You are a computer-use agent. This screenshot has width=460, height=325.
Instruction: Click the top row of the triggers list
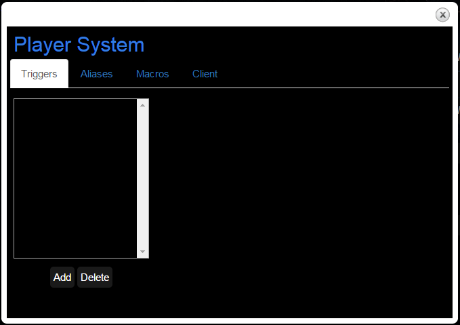(x=75, y=105)
